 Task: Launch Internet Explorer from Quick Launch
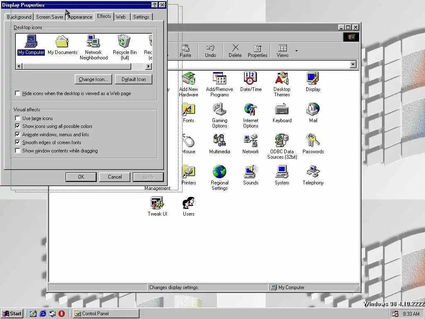[43, 314]
